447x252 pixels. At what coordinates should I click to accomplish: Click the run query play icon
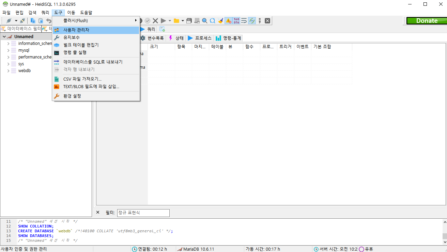pyautogui.click(x=164, y=21)
